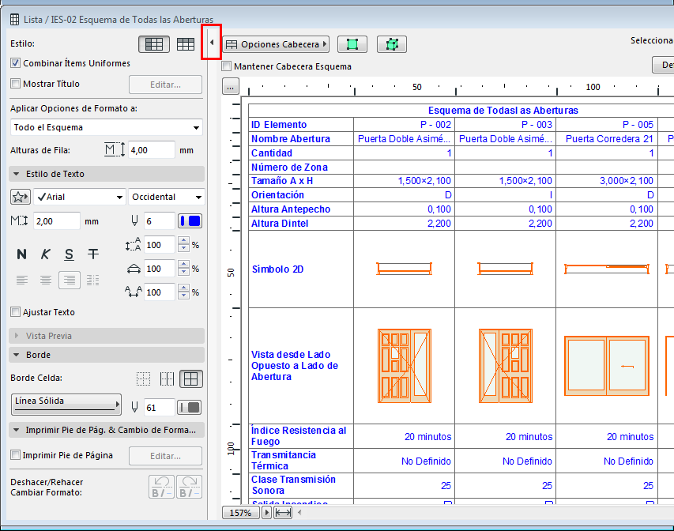
Task: Click the 157% zoom button
Action: click(240, 513)
